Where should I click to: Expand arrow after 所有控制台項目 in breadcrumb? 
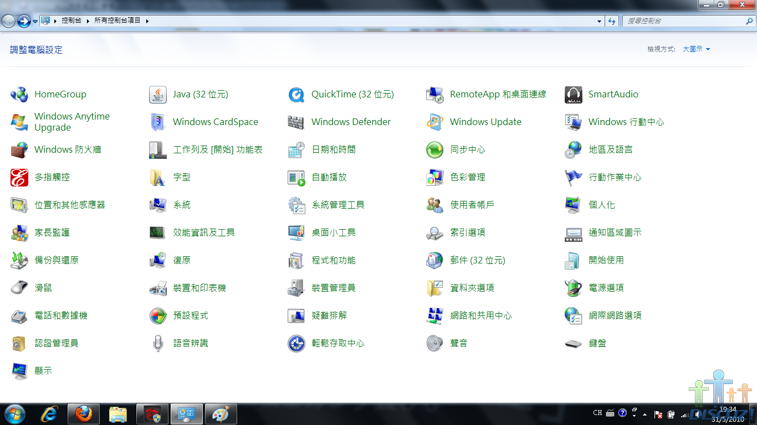[x=147, y=20]
